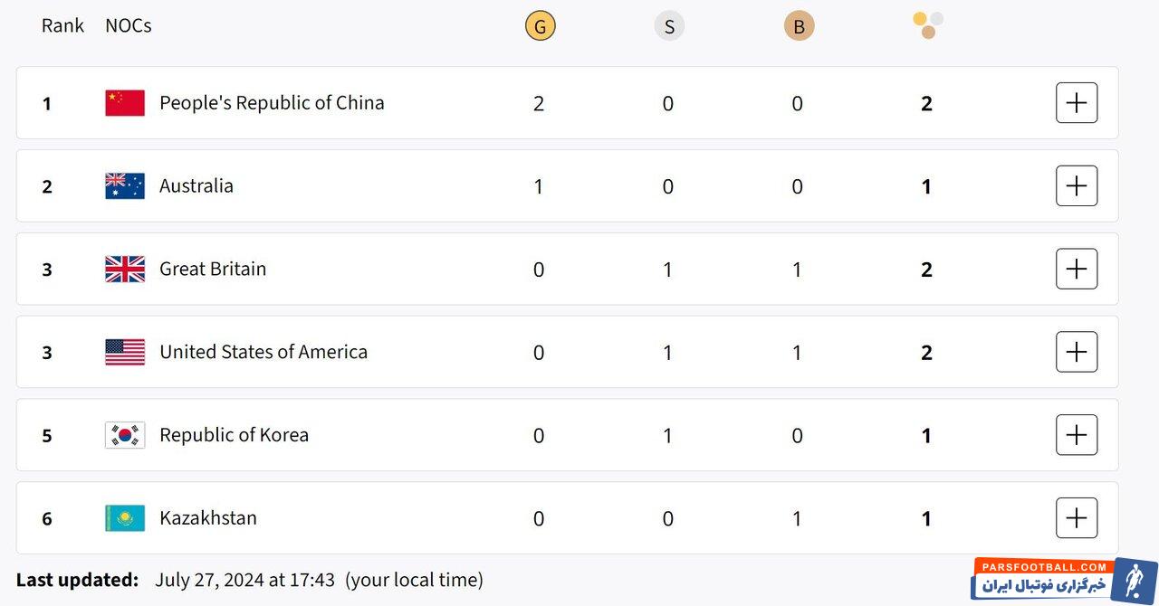Viewport: 1159px width, 606px height.
Task: Expand the Kazakhstan medal details
Action: pyautogui.click(x=1077, y=518)
